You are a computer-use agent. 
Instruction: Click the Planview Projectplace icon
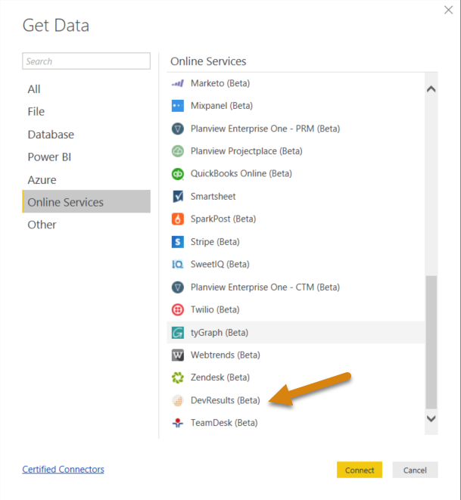[x=178, y=151]
